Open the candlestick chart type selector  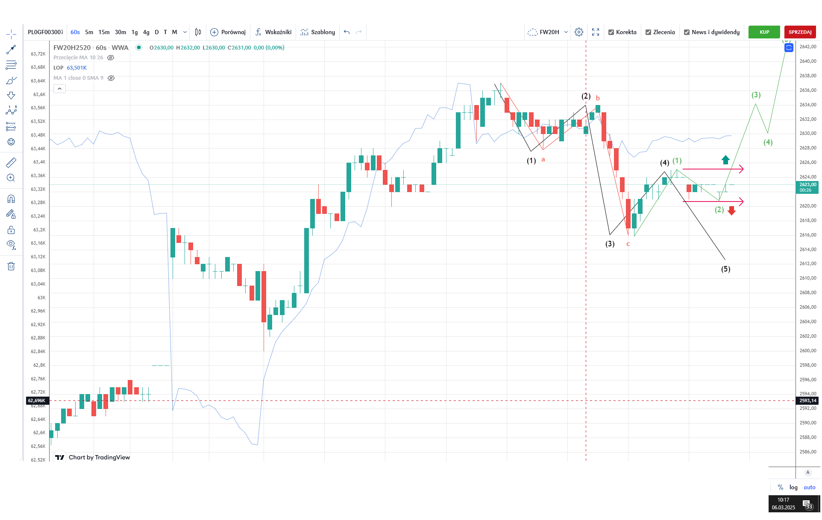pyautogui.click(x=198, y=32)
